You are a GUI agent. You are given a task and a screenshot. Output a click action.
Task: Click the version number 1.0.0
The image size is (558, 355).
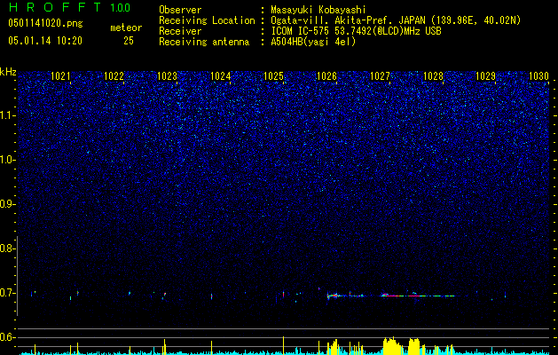click(x=121, y=8)
